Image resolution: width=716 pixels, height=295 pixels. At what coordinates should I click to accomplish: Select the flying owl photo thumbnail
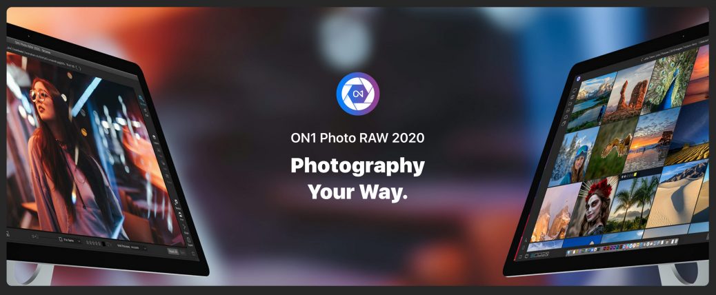(x=610, y=148)
